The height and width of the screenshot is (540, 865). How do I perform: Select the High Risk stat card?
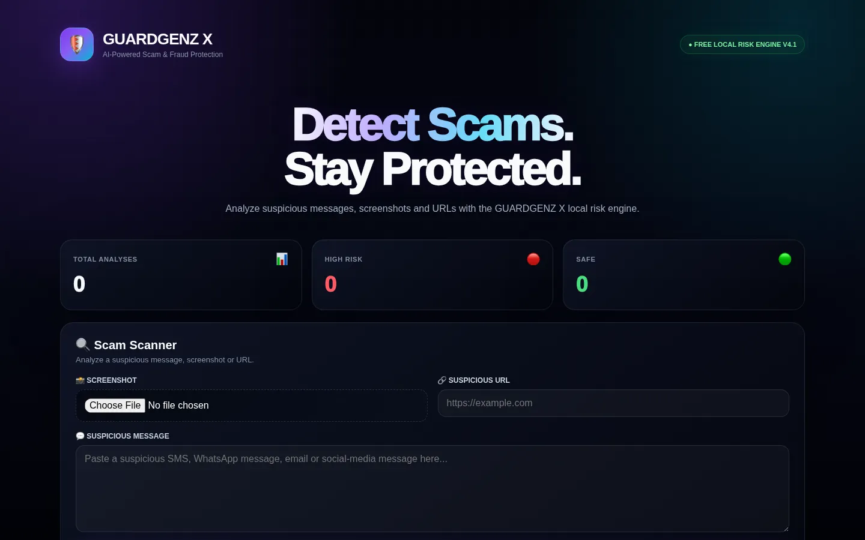[432, 275]
